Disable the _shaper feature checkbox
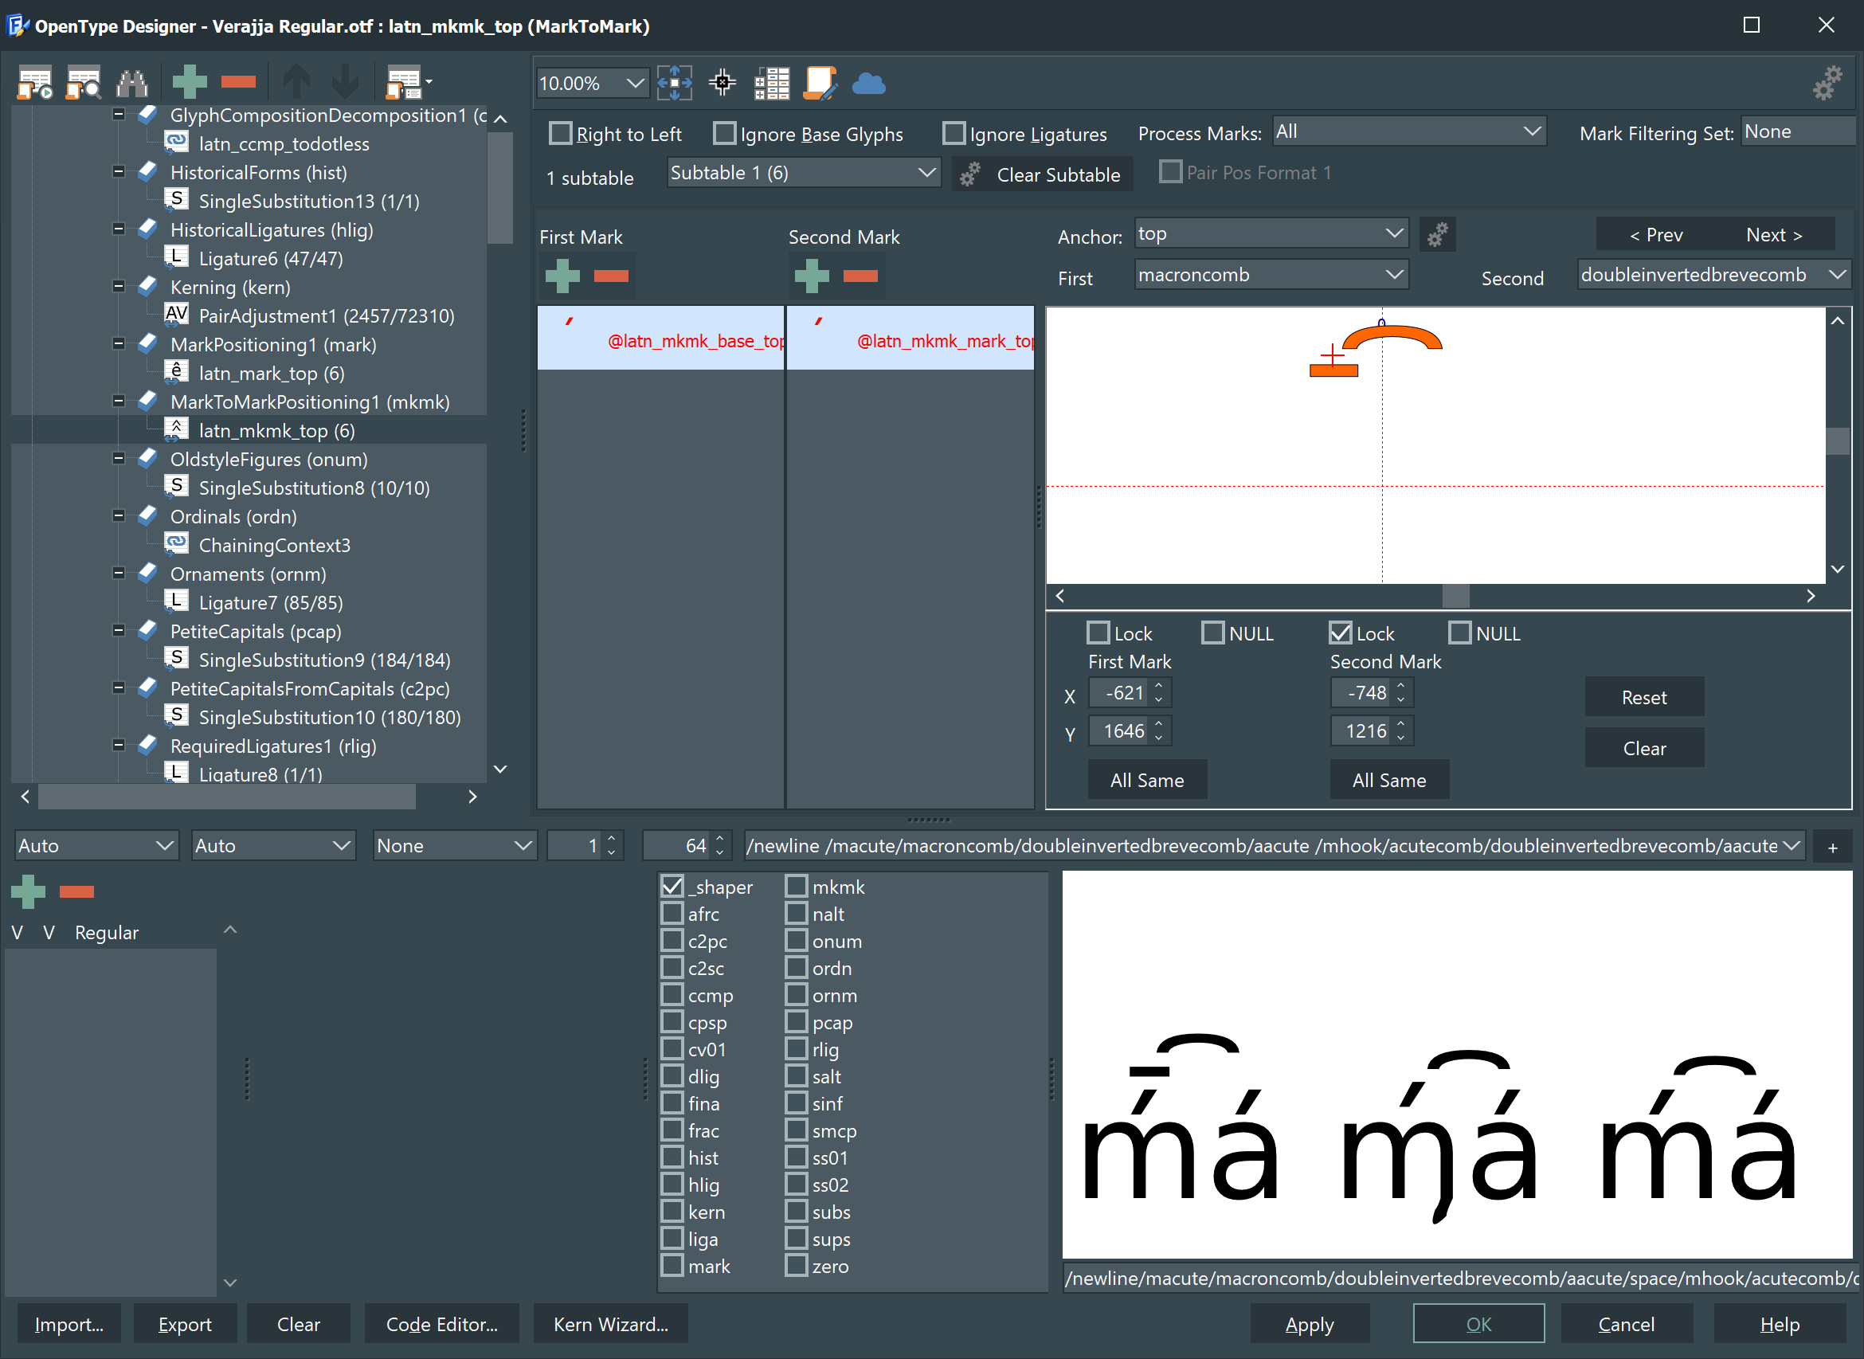The image size is (1864, 1359). coord(673,886)
